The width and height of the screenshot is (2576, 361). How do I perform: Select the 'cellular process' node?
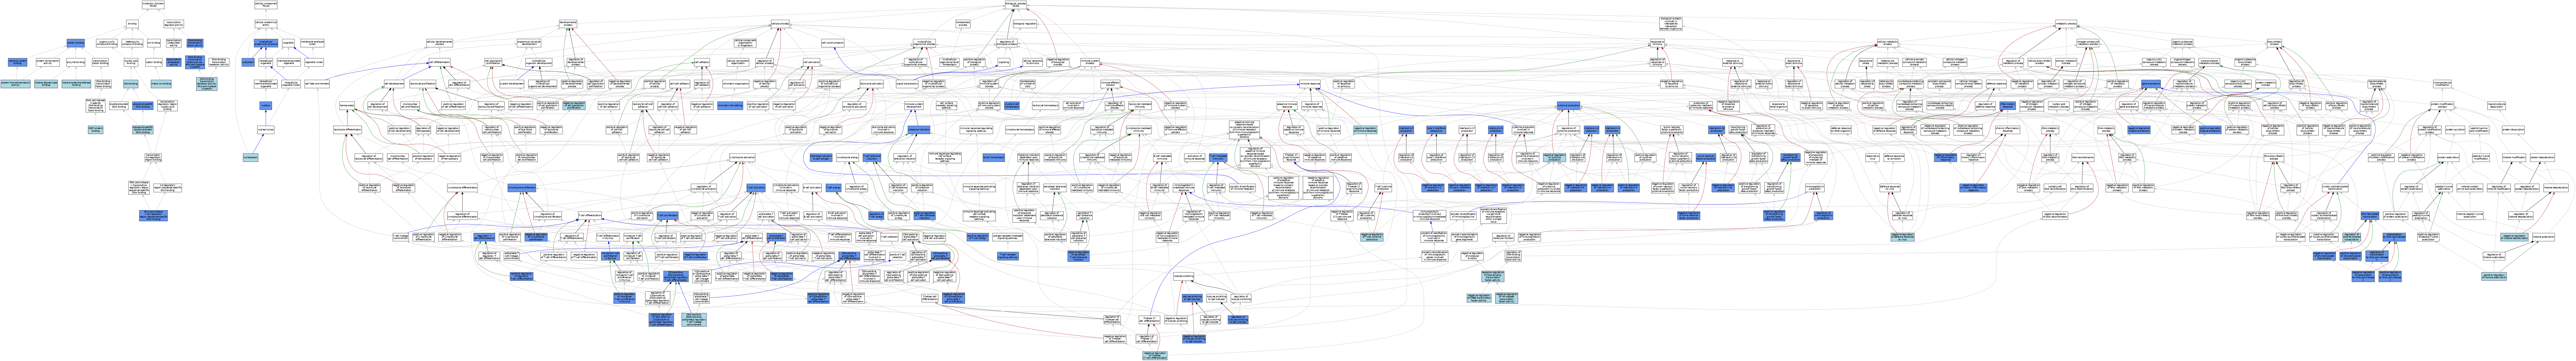coord(780,24)
